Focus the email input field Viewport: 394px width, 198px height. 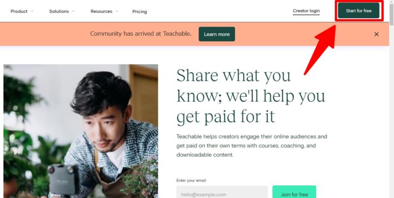(x=222, y=192)
